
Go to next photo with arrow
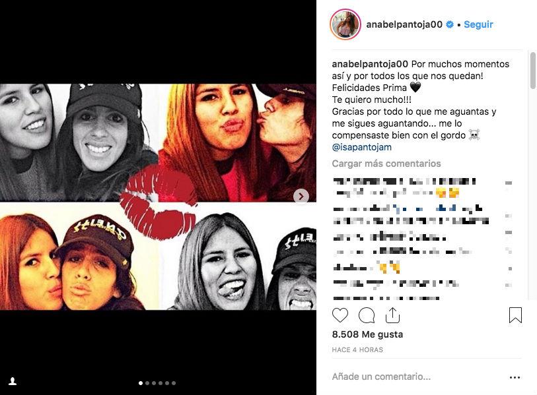tap(301, 197)
